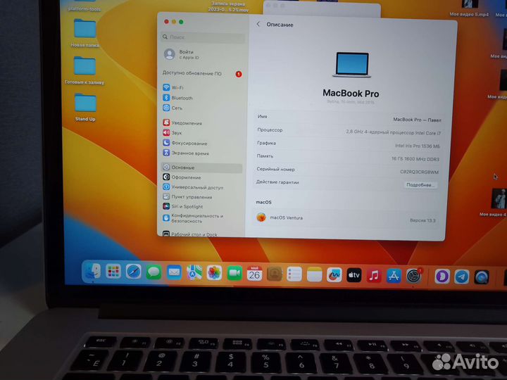The width and height of the screenshot is (507, 380).
Task: Open the purple D app in Dock
Action: coord(442,277)
